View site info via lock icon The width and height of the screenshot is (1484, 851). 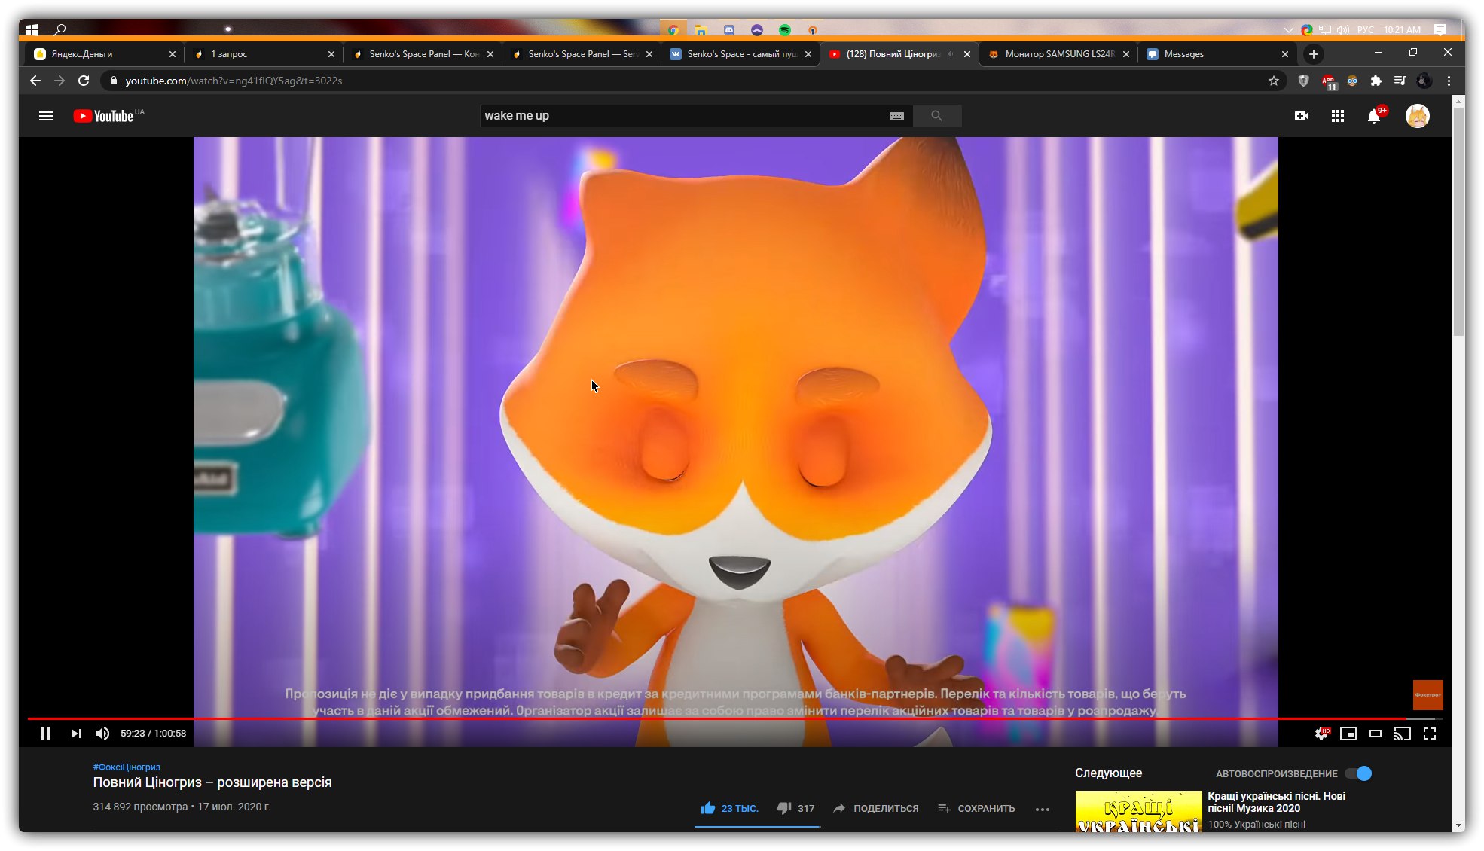[x=114, y=81]
